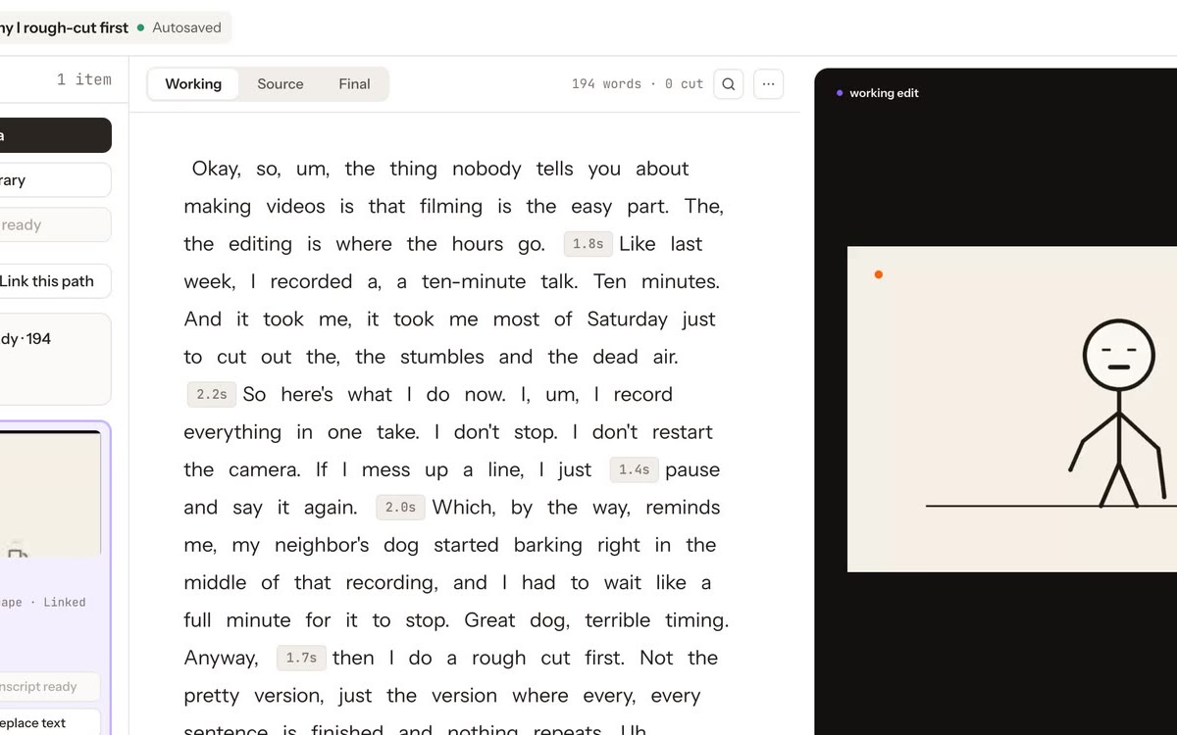This screenshot has width=1177, height=735.
Task: Click the word 'Anyway,' in transcript
Action: point(222,659)
